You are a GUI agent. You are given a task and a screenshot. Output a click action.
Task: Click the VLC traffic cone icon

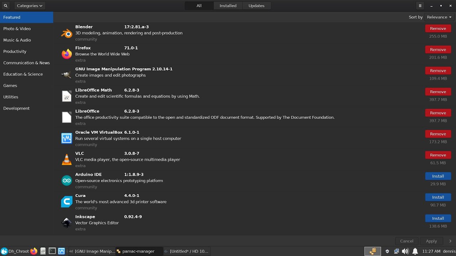[67, 160]
